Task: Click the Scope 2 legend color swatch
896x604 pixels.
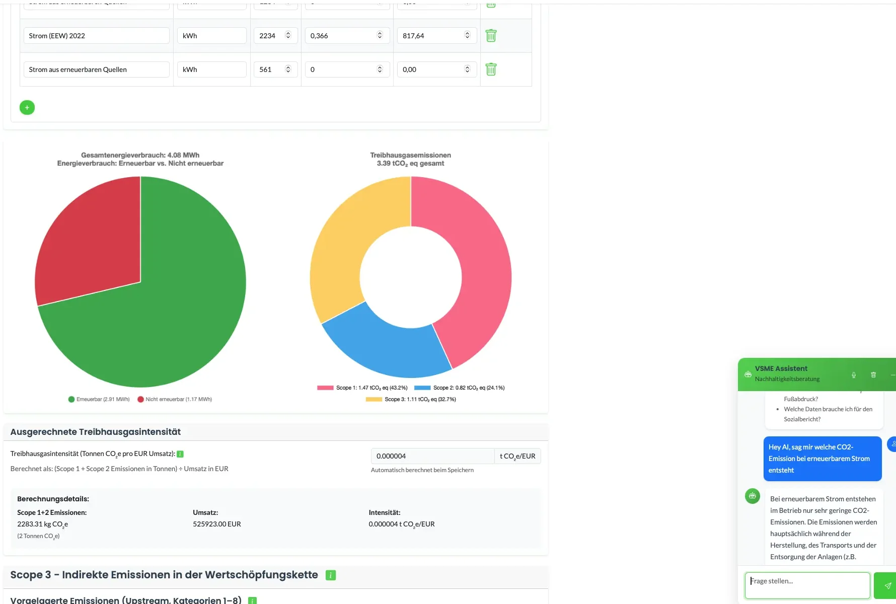Action: click(x=422, y=388)
